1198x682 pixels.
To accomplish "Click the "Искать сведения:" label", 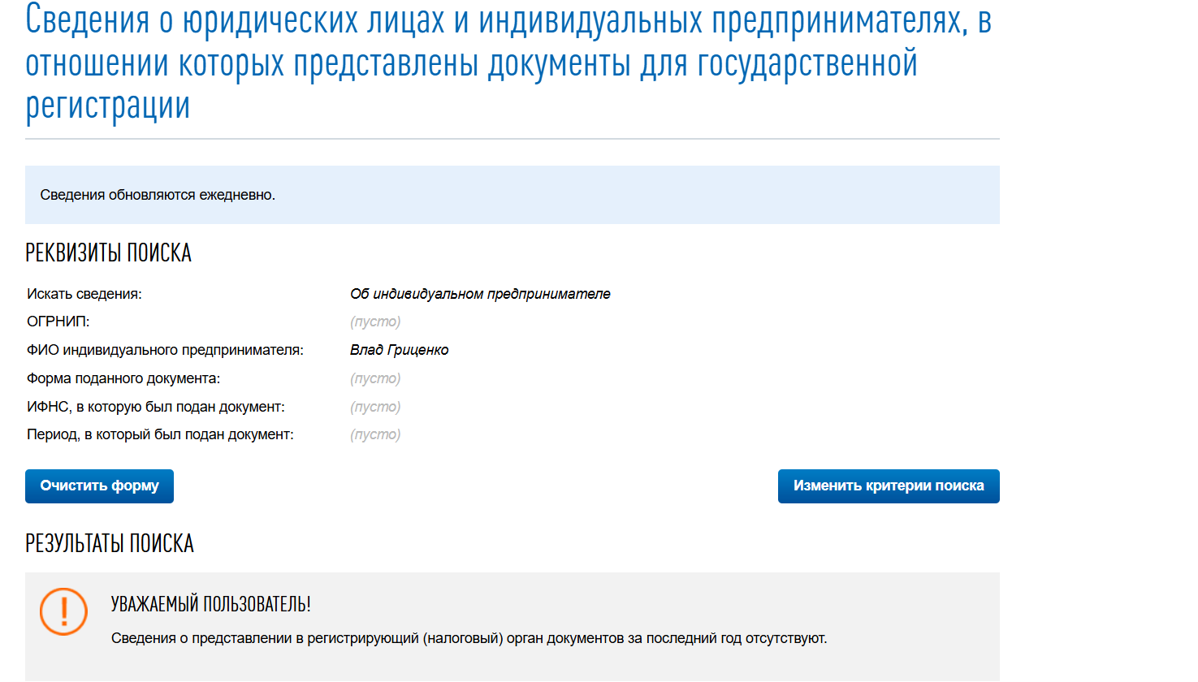I will click(x=84, y=294).
